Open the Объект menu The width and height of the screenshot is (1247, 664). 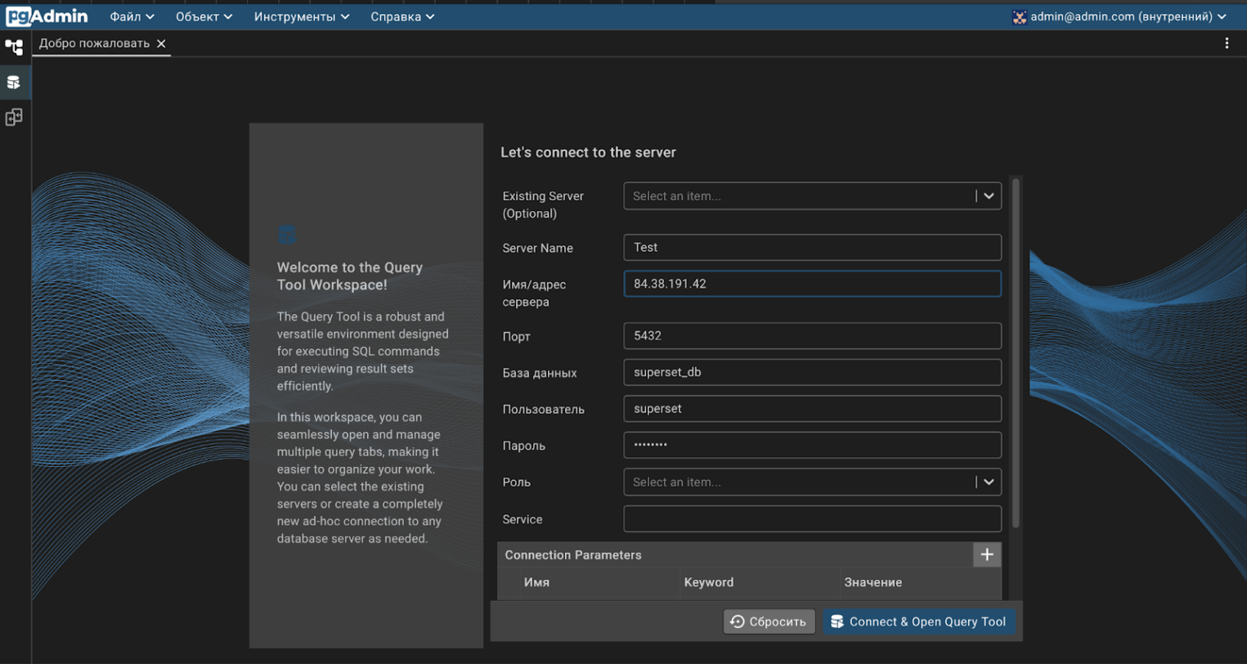coord(204,17)
